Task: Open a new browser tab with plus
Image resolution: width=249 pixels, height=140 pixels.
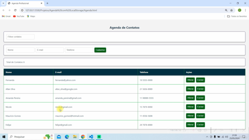Action: pos(47,3)
